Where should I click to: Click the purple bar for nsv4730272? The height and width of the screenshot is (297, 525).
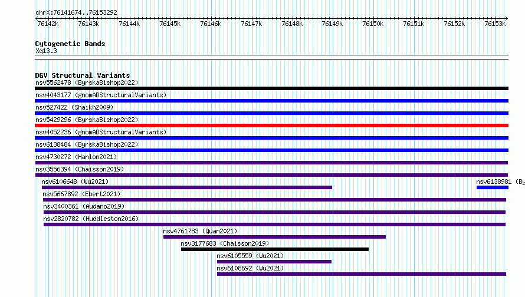click(x=271, y=163)
